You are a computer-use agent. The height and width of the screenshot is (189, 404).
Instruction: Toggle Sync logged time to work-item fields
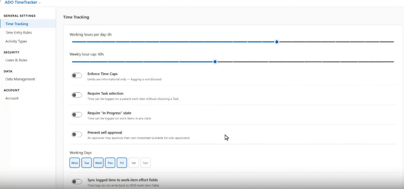77,182
